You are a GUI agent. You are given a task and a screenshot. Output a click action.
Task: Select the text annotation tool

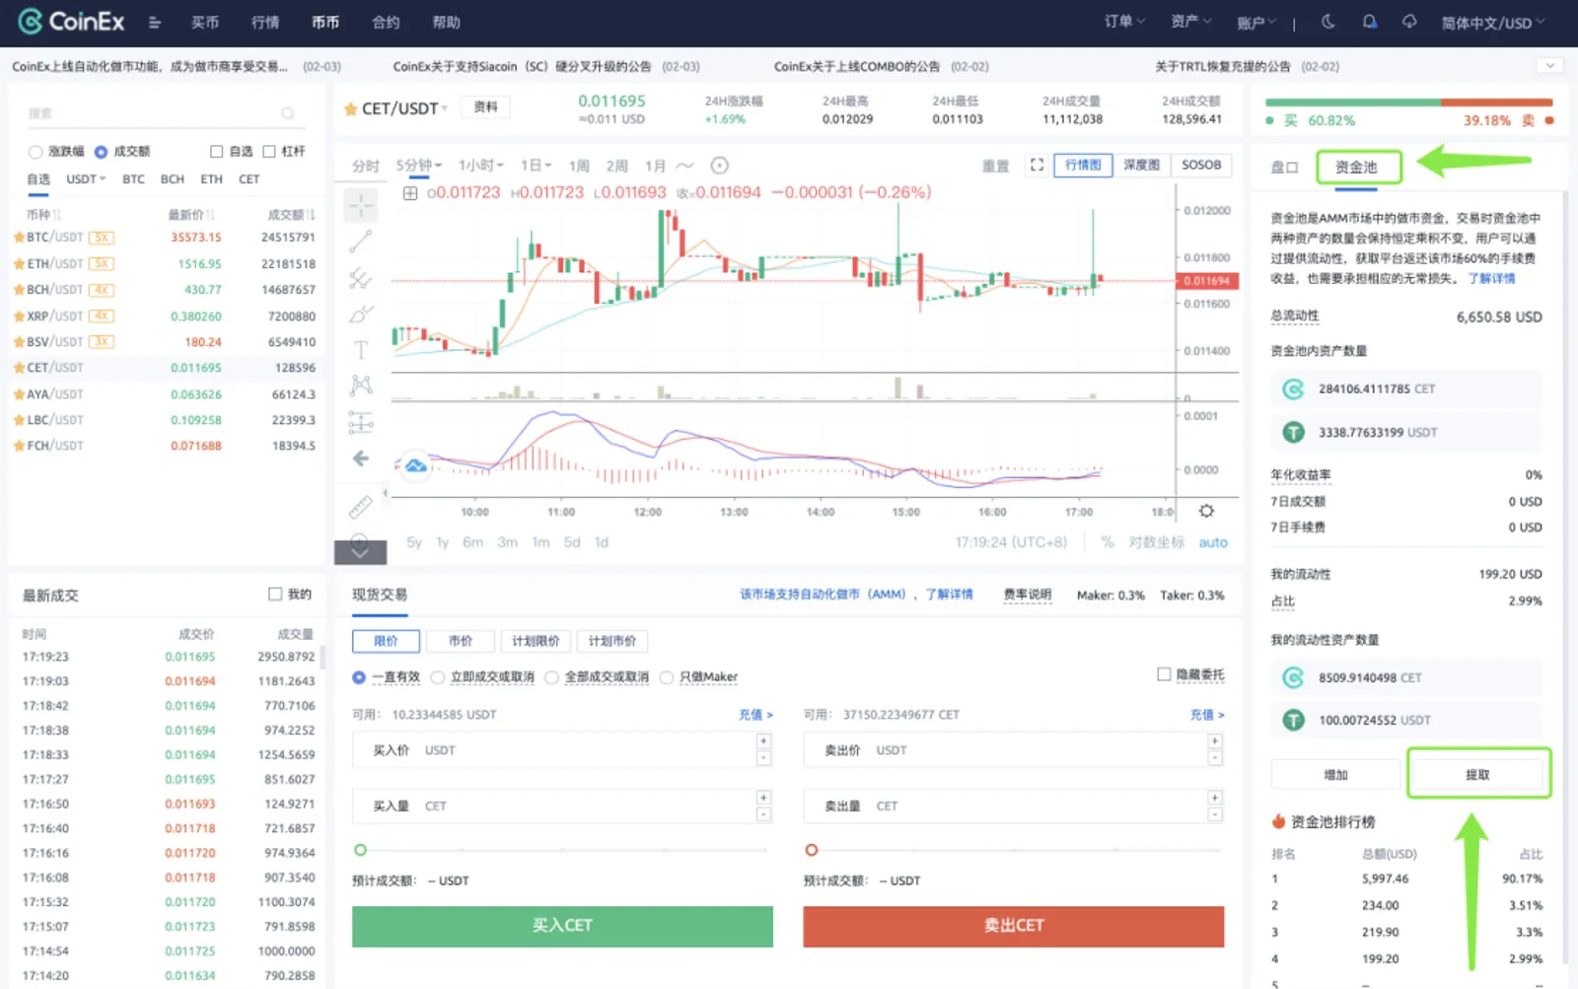(x=360, y=350)
